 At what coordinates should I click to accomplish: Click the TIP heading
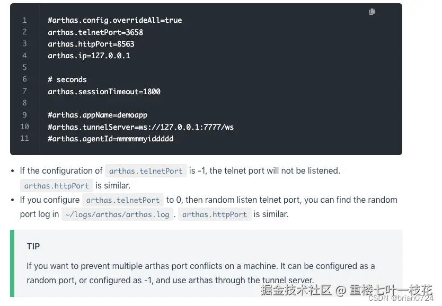[x=33, y=246]
